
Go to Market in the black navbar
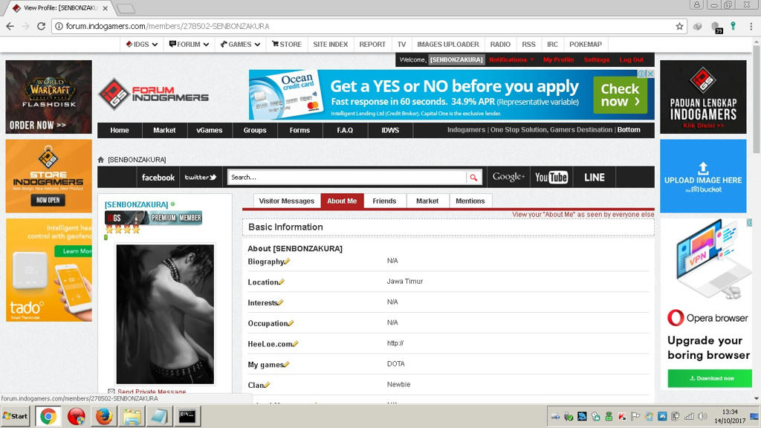click(164, 130)
